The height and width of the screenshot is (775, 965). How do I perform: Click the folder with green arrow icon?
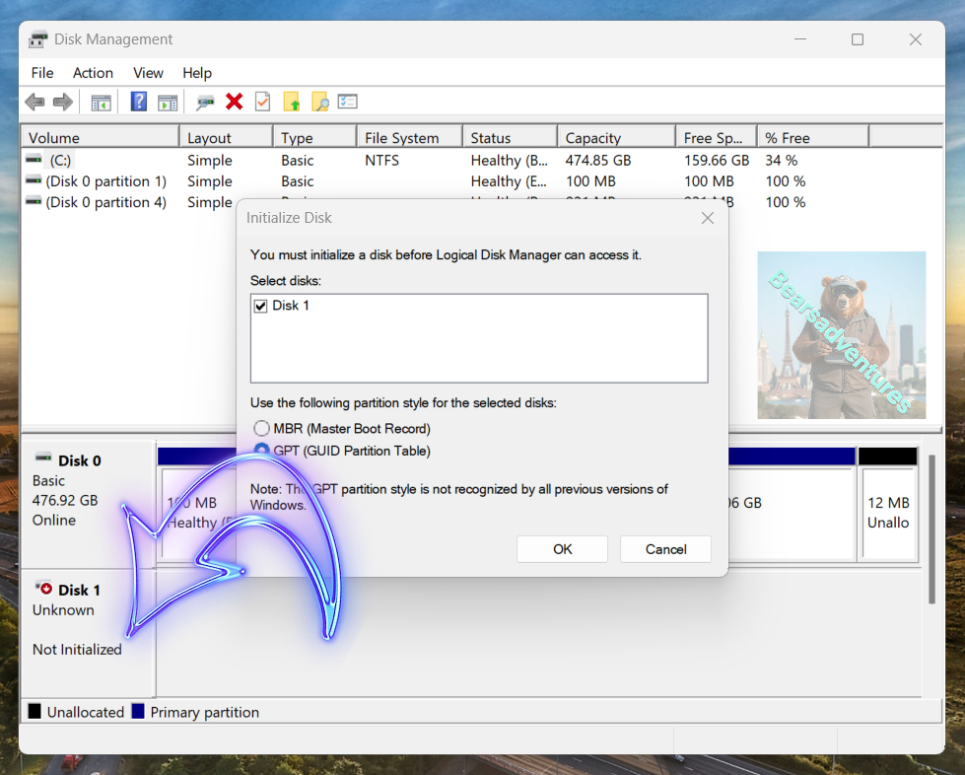click(x=291, y=102)
